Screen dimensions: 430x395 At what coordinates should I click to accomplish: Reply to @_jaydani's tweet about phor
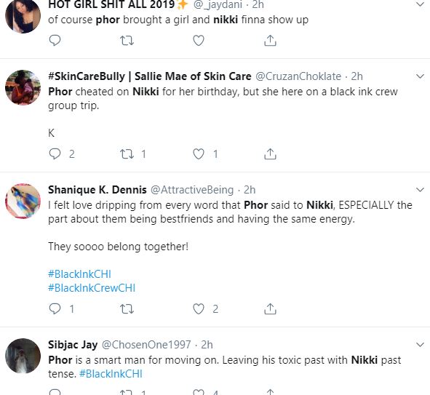coord(55,41)
